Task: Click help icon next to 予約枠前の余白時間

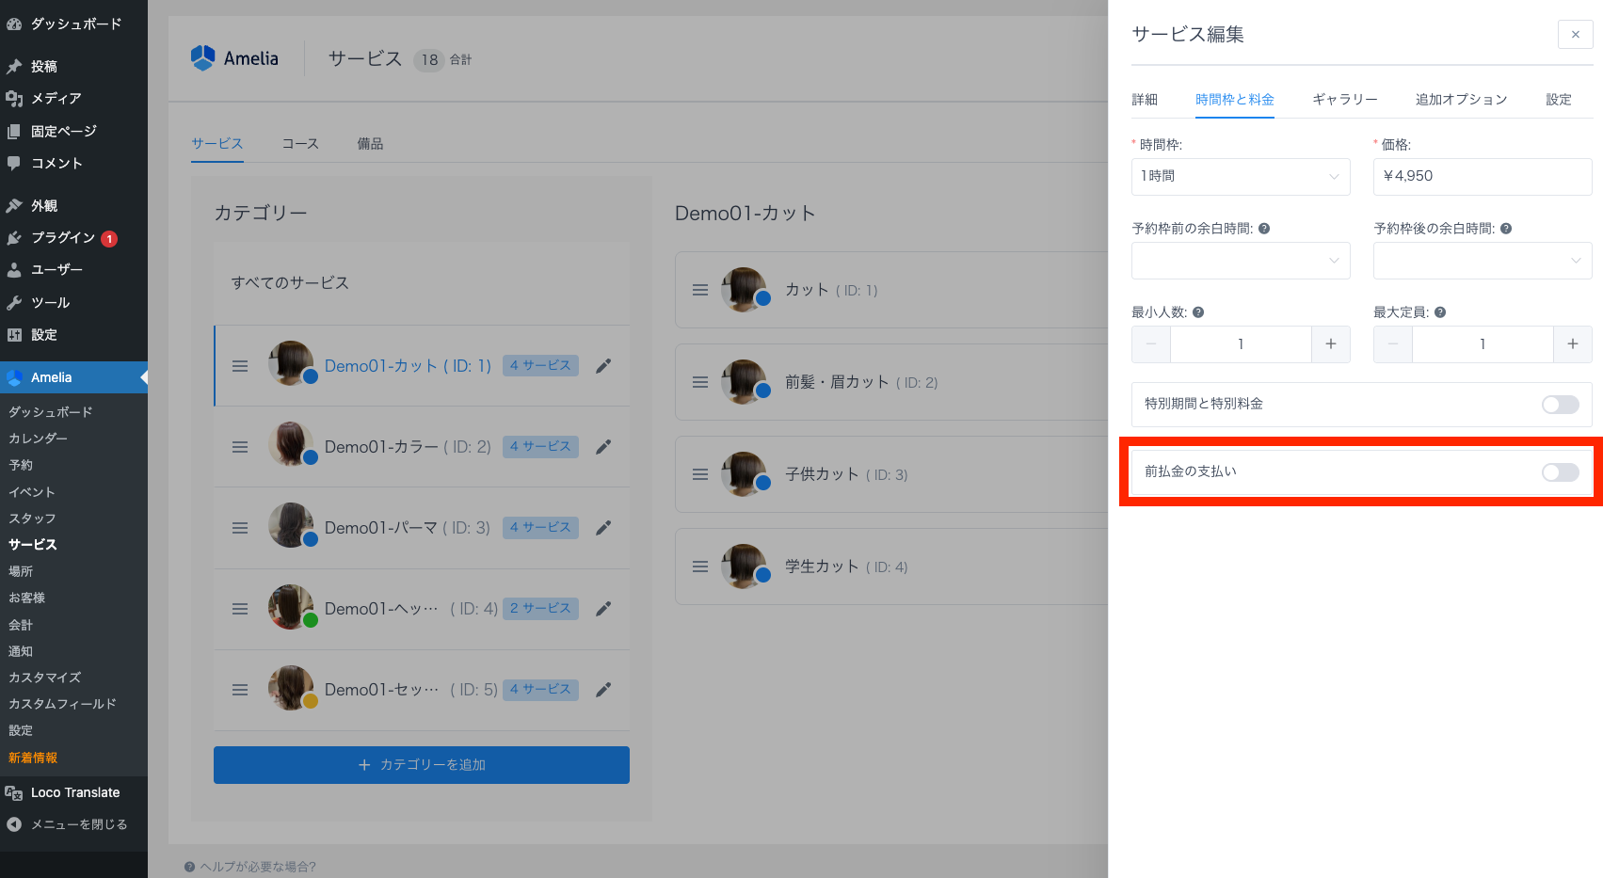Action: (x=1264, y=229)
